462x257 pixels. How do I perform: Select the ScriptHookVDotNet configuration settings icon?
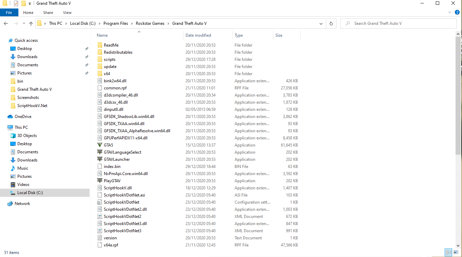pos(99,202)
